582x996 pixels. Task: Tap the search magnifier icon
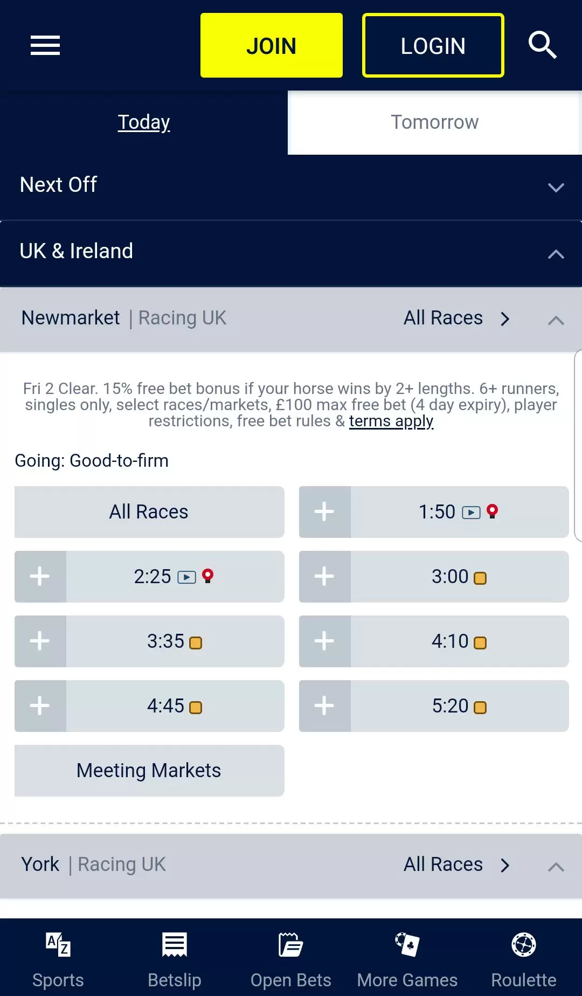click(542, 45)
